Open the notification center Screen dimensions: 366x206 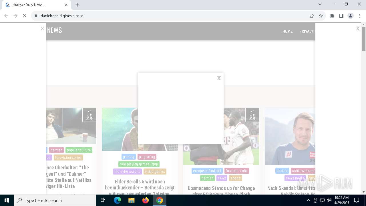pyautogui.click(x=357, y=200)
